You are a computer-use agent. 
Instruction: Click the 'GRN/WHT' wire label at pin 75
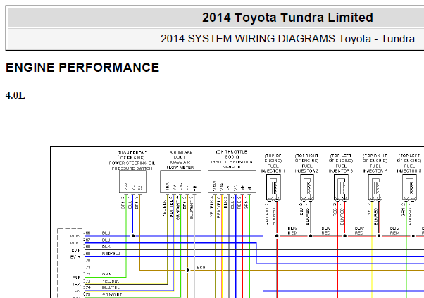112,294
